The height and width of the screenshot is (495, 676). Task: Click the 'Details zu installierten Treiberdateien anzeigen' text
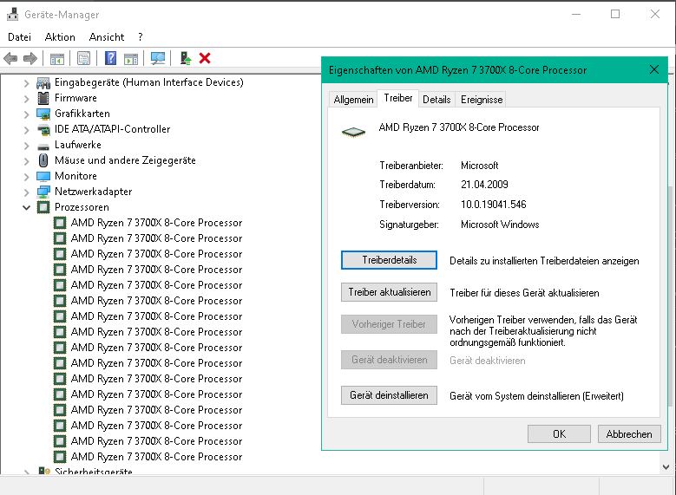pos(544,261)
